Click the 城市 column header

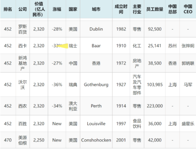(96, 9)
